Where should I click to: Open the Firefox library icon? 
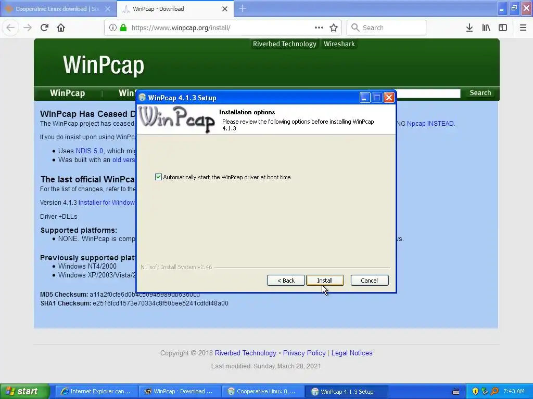(486, 28)
